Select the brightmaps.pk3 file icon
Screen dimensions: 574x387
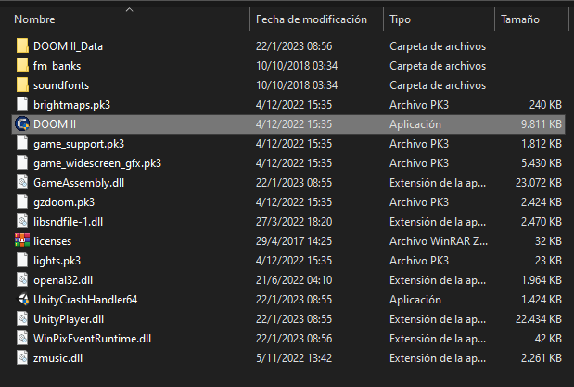[x=22, y=105]
